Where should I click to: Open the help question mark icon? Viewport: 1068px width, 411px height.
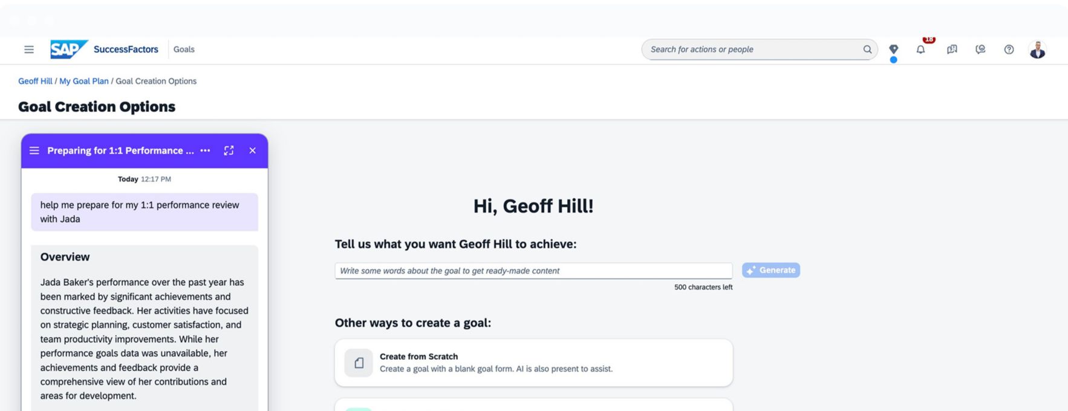click(x=1009, y=50)
